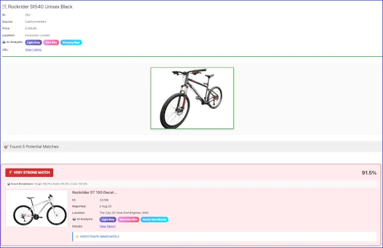
Task: Click the Score Breakdown percentages line
Action: [61, 184]
